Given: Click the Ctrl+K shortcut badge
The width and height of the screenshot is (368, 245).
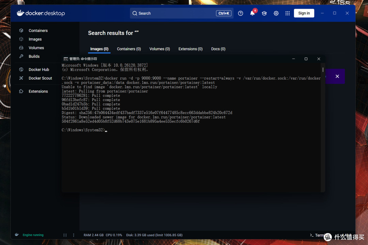Looking at the screenshot, I should point(224,13).
